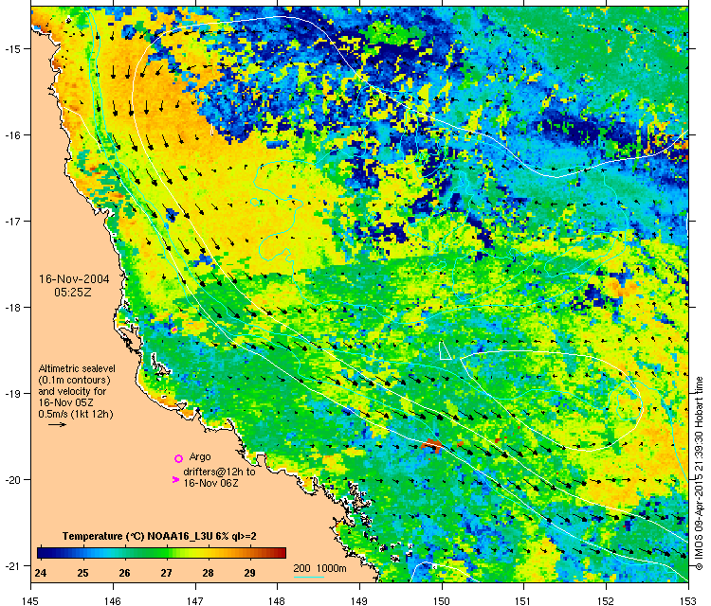Screen dimensions: 711x606
Task: Click the 152 longitude axis label
Action: (607, 600)
